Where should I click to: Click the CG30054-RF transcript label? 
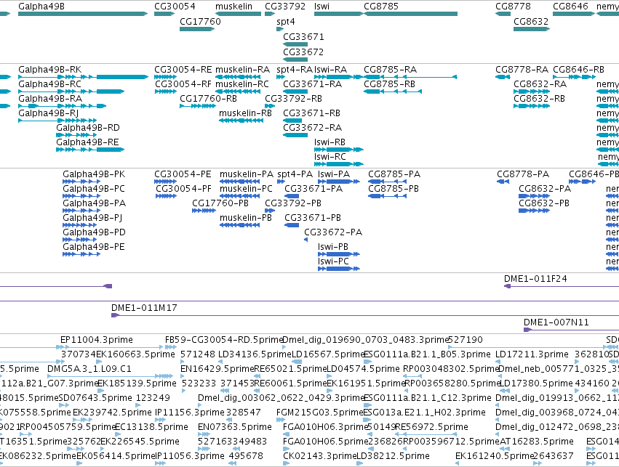[183, 84]
